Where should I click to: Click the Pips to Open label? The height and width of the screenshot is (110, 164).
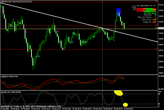[145, 17]
